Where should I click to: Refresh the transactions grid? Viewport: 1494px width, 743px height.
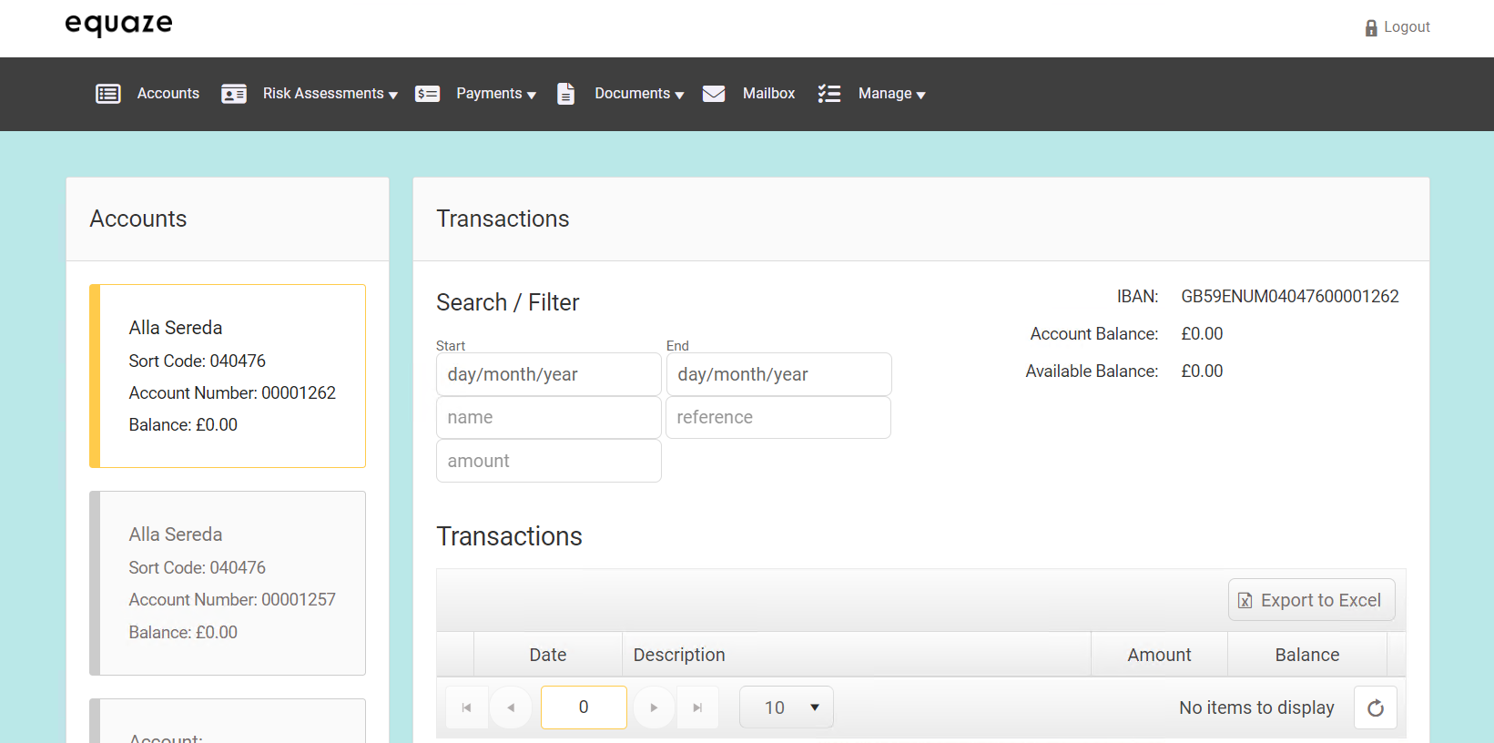(1375, 707)
